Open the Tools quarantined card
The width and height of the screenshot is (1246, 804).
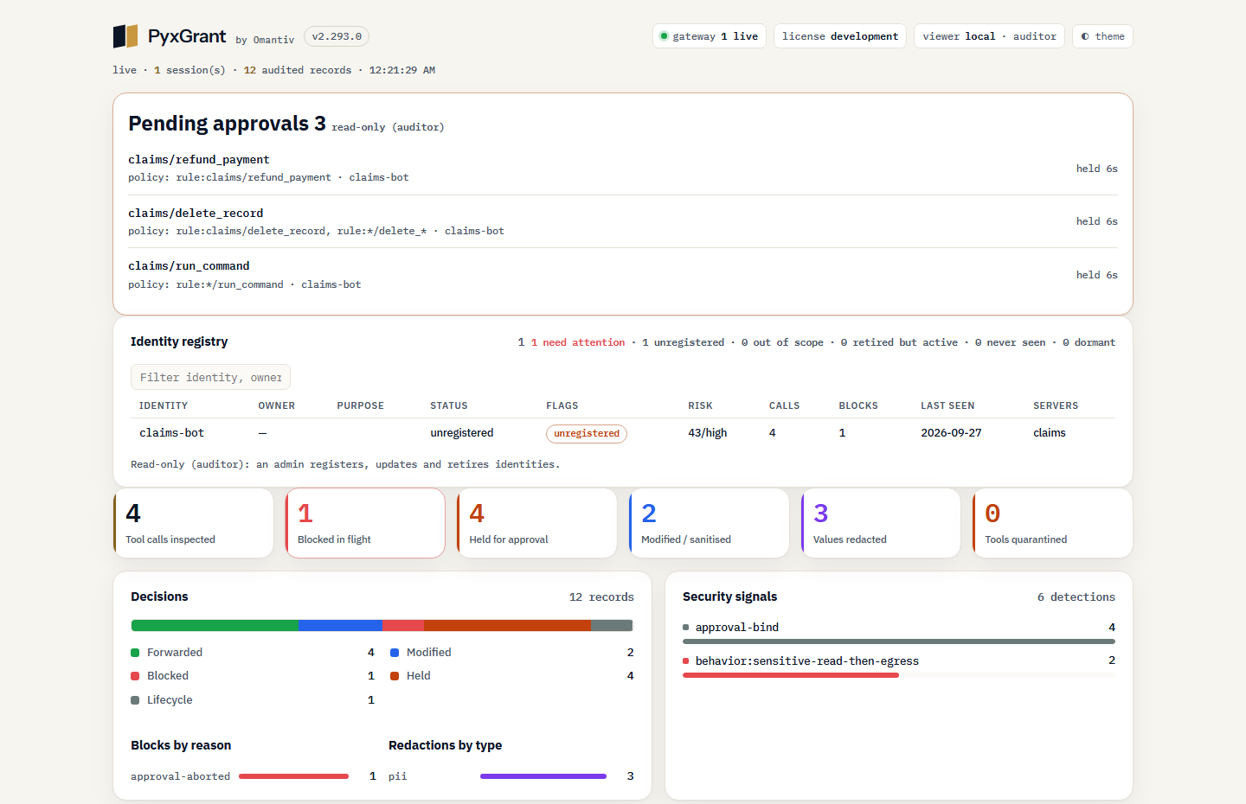coord(1053,523)
